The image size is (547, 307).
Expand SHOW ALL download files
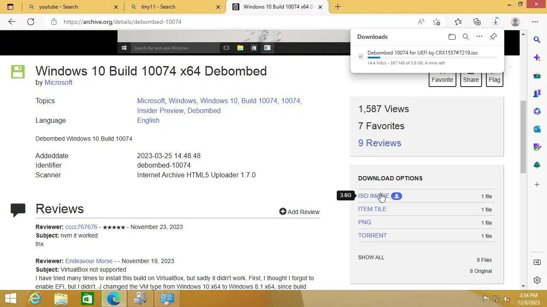tap(371, 258)
